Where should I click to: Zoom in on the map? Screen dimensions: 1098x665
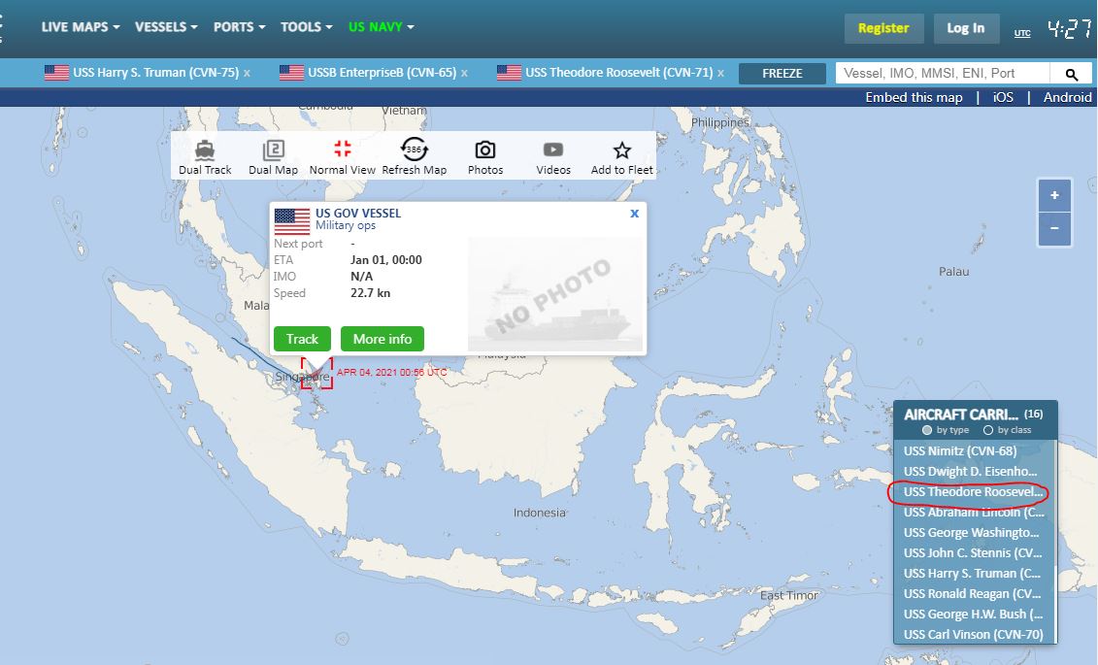pyautogui.click(x=1054, y=195)
